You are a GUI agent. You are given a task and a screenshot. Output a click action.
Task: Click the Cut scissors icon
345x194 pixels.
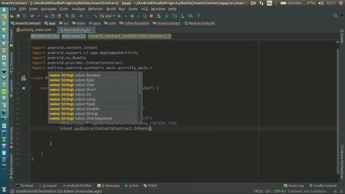tap(46, 16)
